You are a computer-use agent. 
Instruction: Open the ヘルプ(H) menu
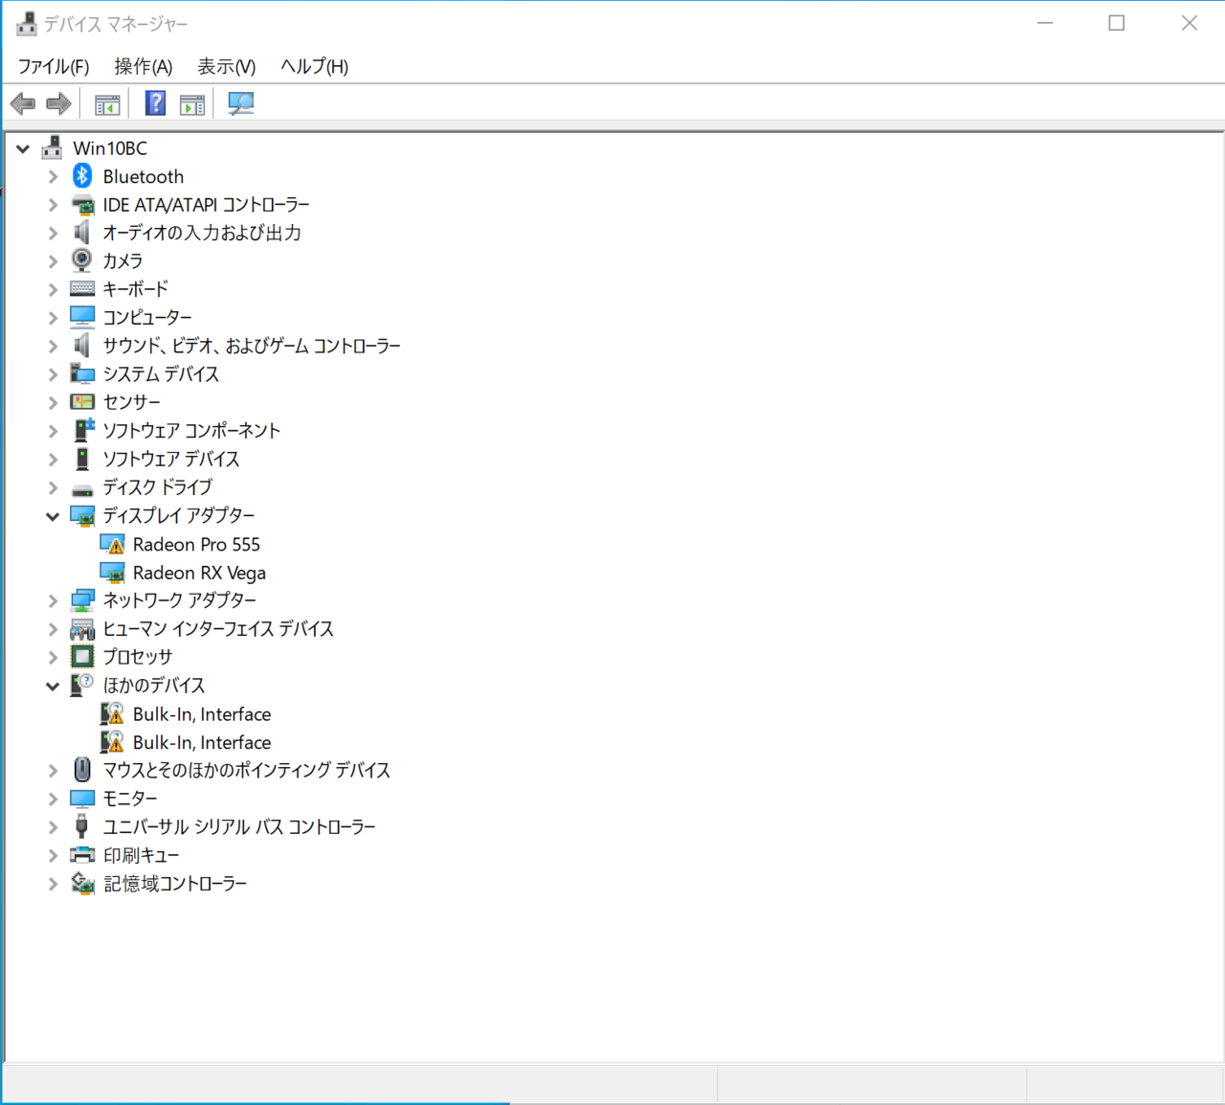coord(314,66)
